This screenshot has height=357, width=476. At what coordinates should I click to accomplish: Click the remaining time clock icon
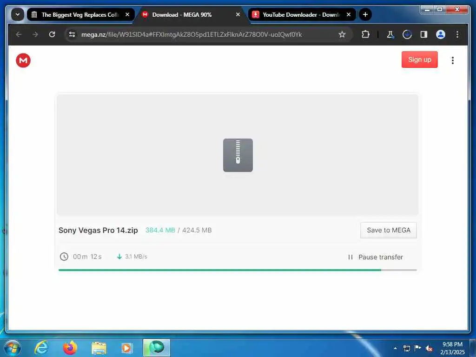tap(64, 257)
